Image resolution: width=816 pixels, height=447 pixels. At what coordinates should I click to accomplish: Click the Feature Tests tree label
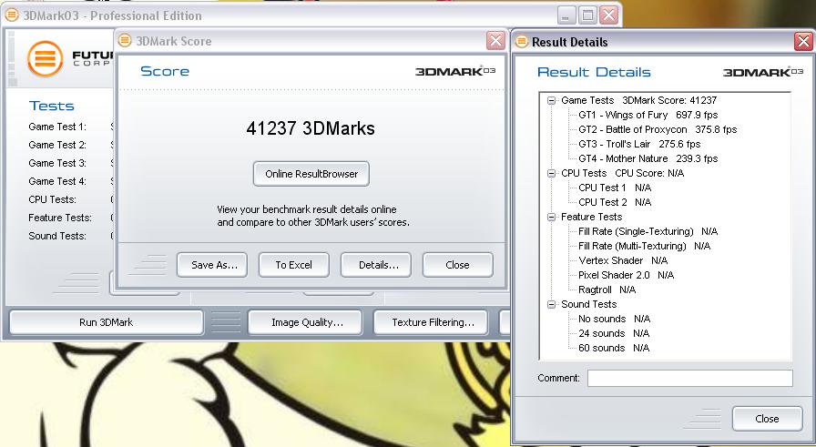pyautogui.click(x=591, y=217)
